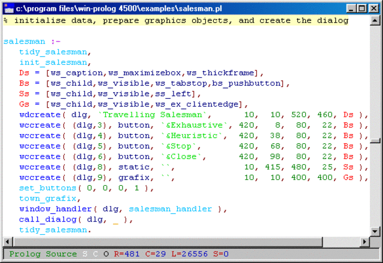Click the value 520 in the wdcreate line
383x263 pixels.
coord(299,115)
